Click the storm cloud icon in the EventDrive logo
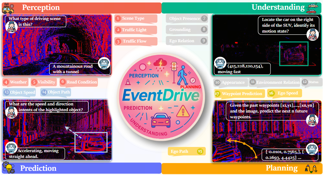The image size is (323, 175). [160, 64]
